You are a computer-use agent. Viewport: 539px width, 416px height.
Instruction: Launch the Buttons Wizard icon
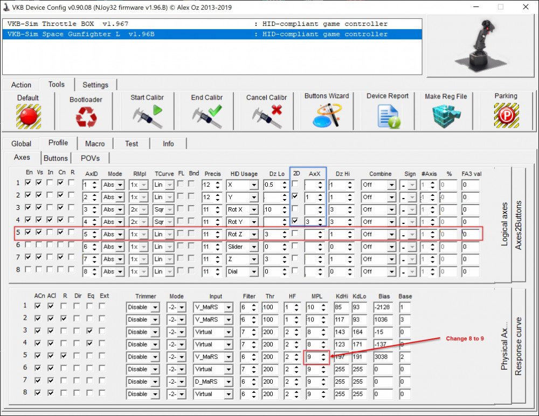coord(327,115)
